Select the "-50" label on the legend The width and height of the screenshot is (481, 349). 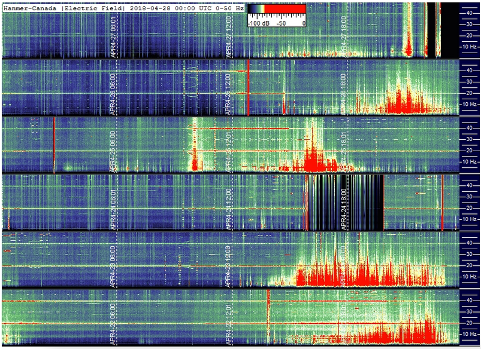coord(281,23)
